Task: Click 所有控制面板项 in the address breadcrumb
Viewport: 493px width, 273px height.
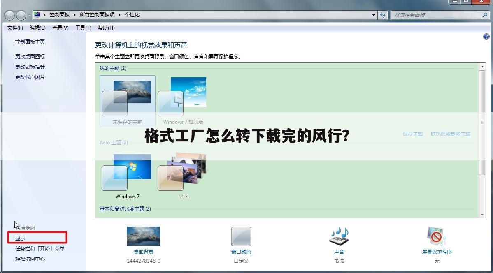Action: 97,15
